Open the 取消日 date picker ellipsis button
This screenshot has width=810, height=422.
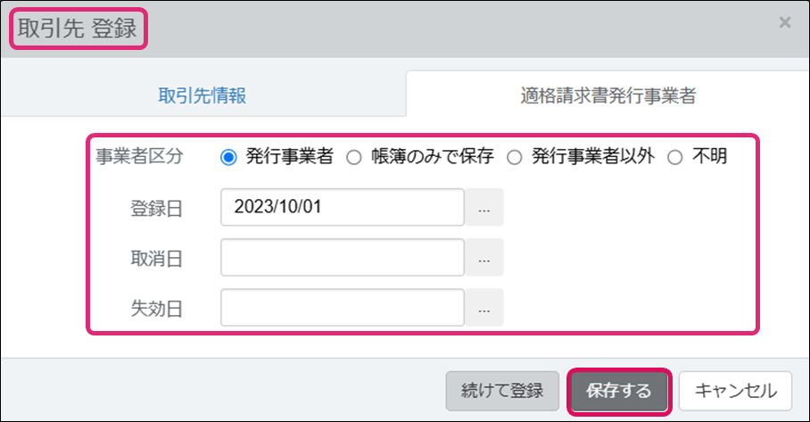484,258
